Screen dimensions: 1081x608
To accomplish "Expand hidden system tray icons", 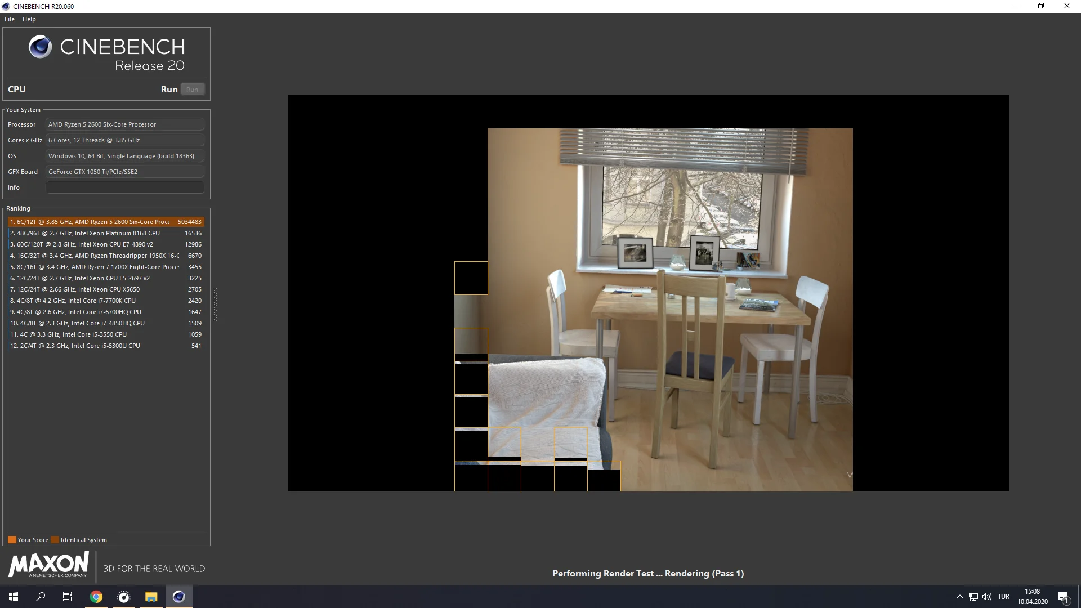I will [959, 597].
